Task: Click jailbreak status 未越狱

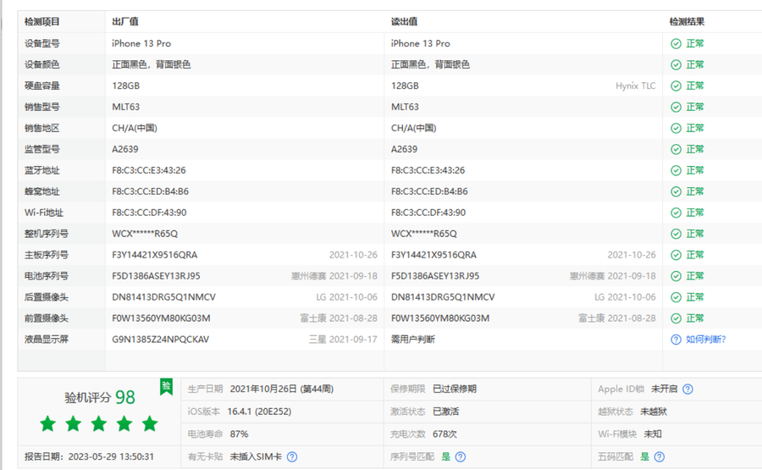Action: pos(653,412)
